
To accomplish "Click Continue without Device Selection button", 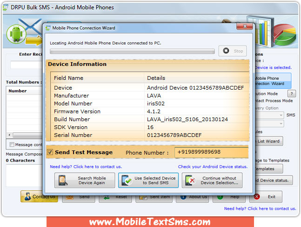I will pyautogui.click(x=212, y=180).
